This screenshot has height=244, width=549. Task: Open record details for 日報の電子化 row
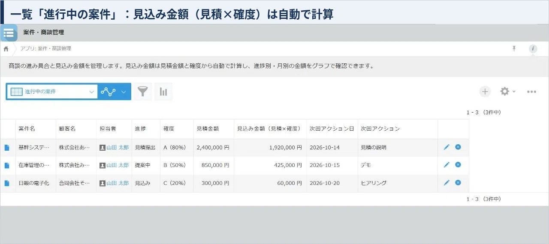7,183
